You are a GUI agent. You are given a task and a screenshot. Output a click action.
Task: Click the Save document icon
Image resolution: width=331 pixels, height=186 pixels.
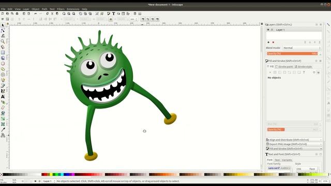tap(12, 13)
